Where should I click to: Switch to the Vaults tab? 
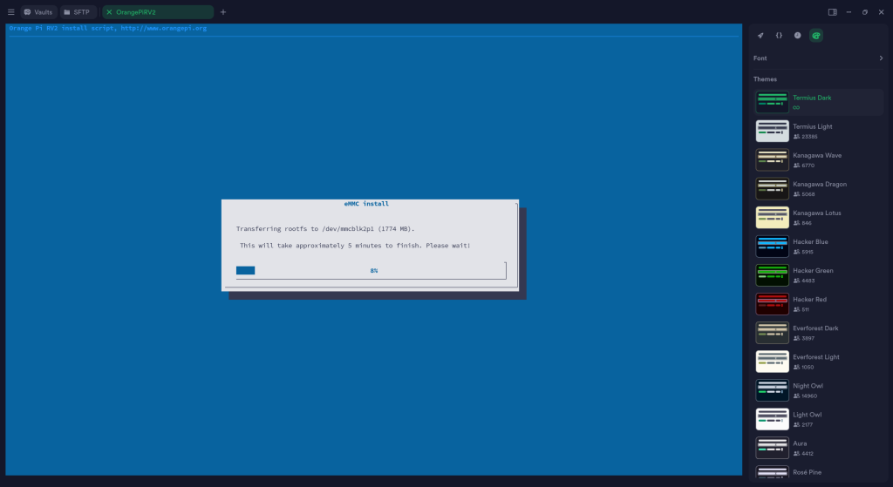pyautogui.click(x=38, y=12)
